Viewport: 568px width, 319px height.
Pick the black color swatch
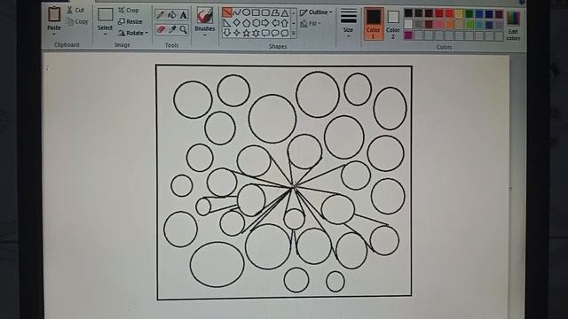pos(408,13)
